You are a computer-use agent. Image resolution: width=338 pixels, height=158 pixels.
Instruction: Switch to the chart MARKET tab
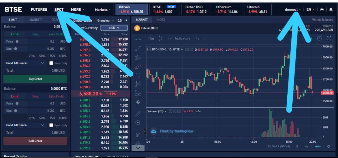point(142,20)
